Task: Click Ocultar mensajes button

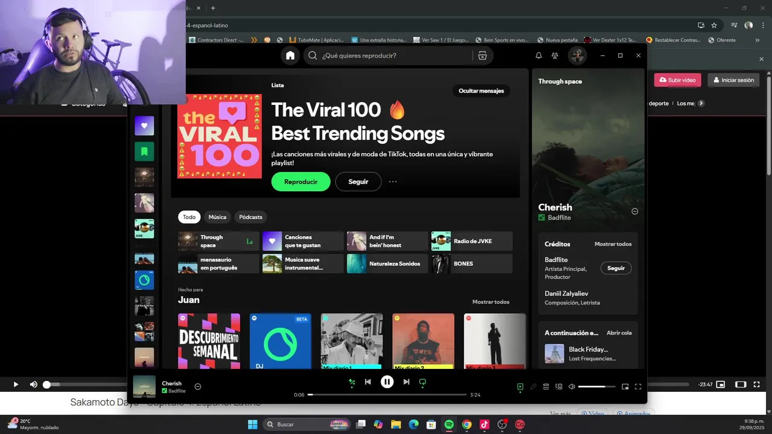Action: [481, 91]
